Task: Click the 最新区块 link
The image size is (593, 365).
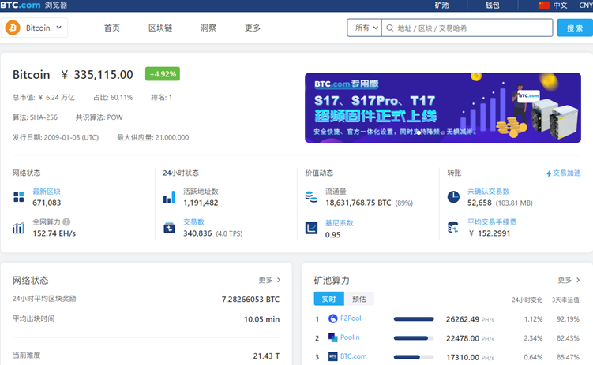Action: (47, 192)
